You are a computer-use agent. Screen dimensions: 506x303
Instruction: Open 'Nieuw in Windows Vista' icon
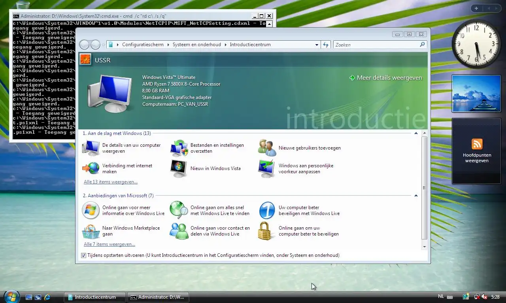coord(179,168)
